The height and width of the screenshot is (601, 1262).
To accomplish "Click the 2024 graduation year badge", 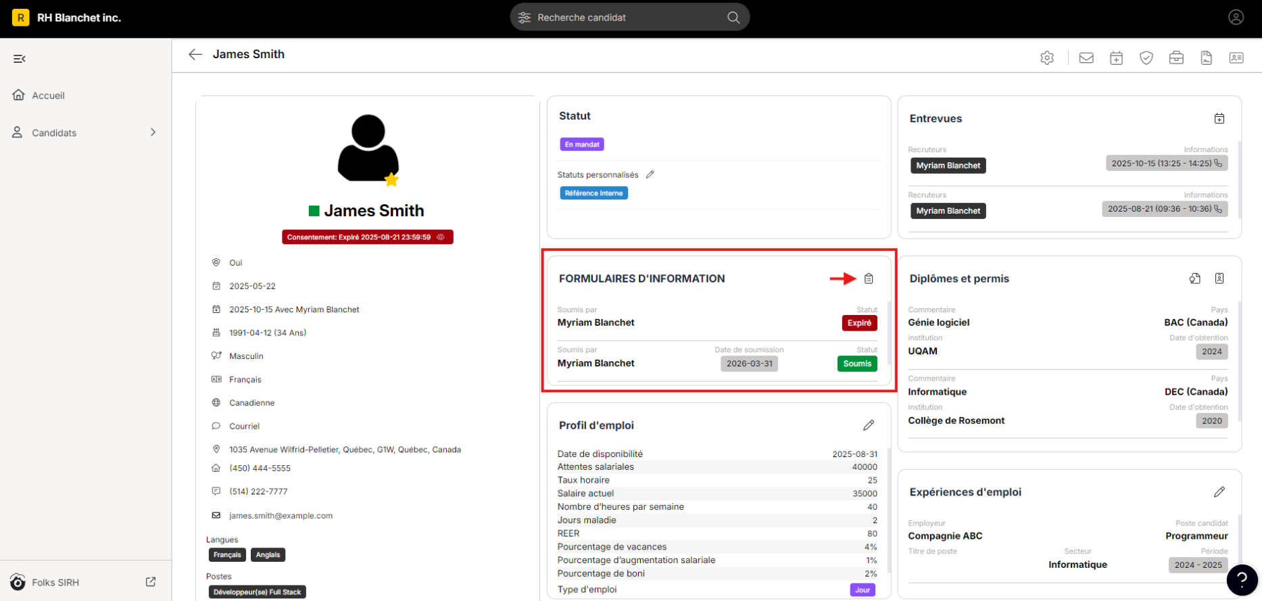I will [1212, 352].
